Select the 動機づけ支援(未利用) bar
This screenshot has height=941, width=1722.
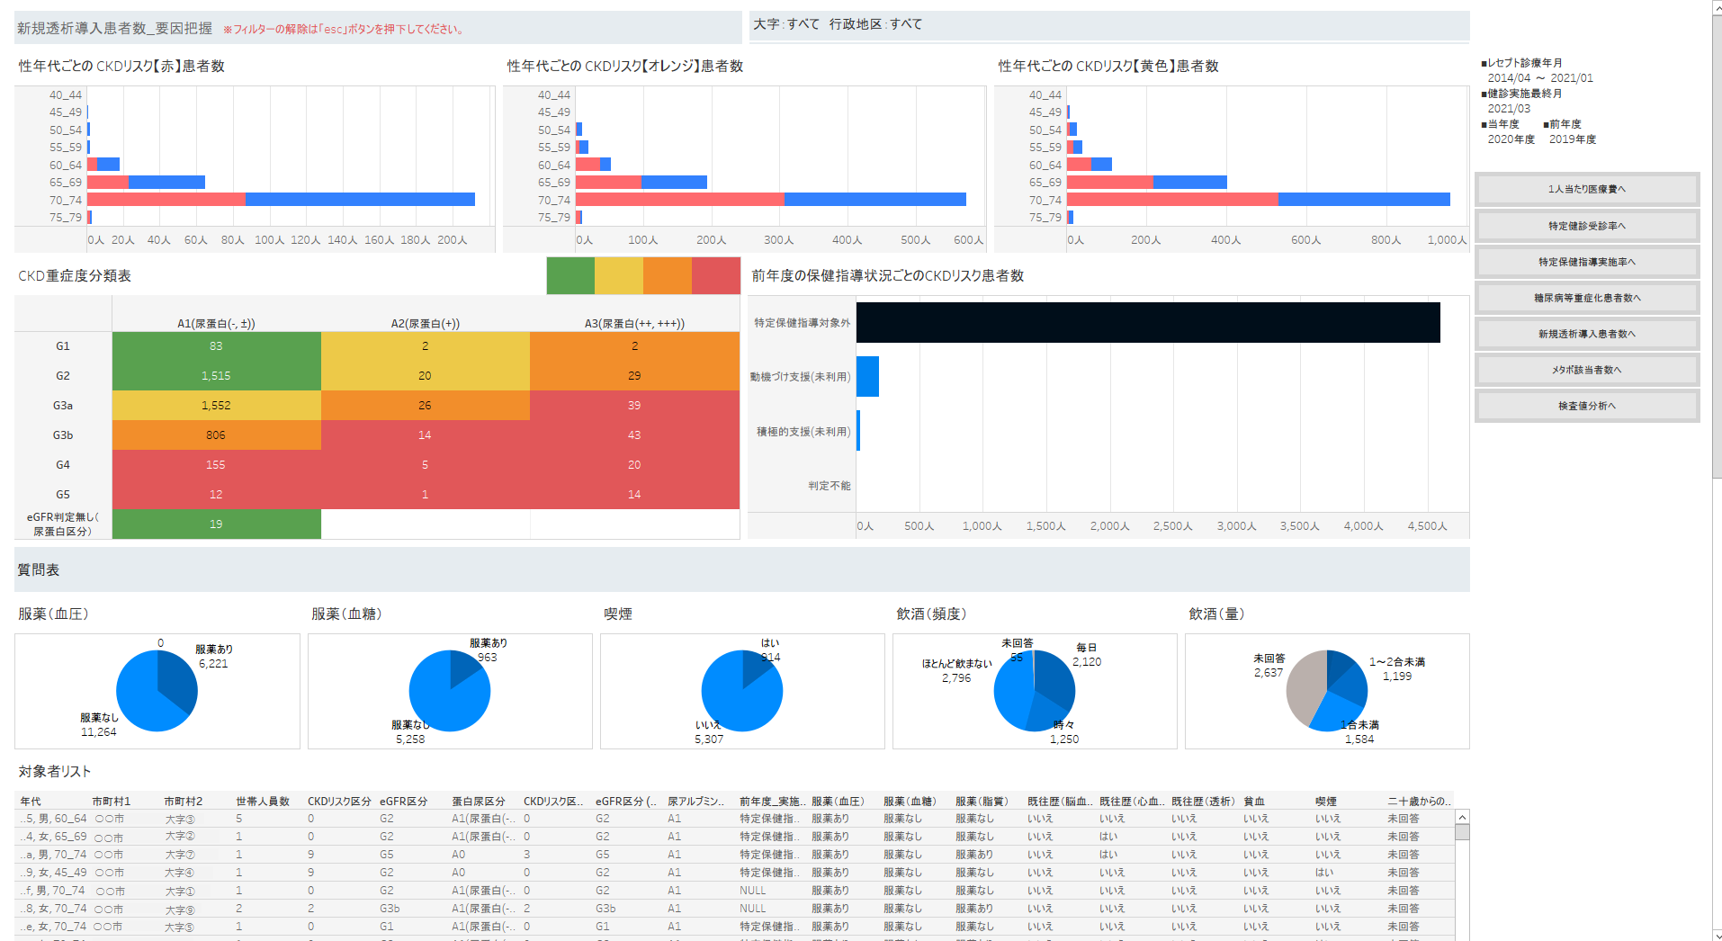868,376
